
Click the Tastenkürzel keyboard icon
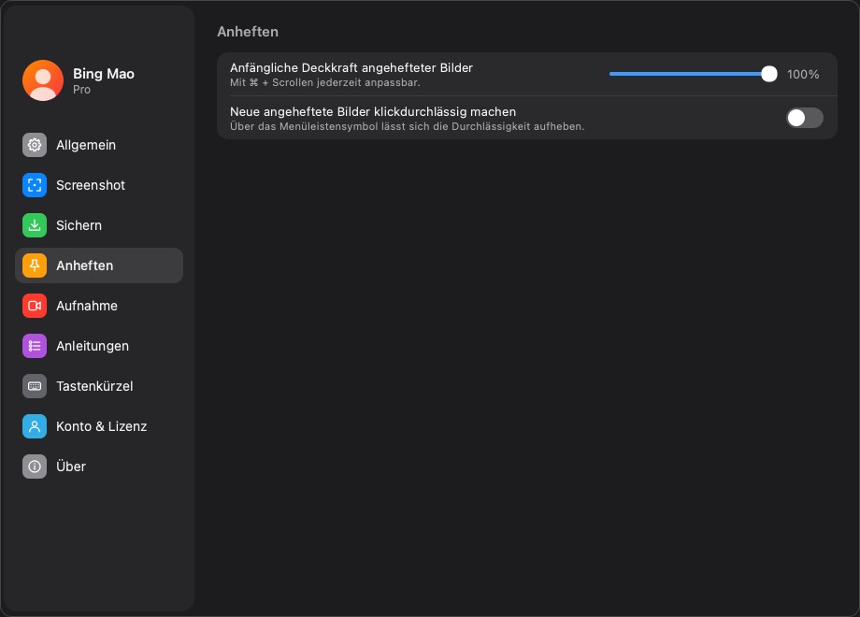[35, 386]
